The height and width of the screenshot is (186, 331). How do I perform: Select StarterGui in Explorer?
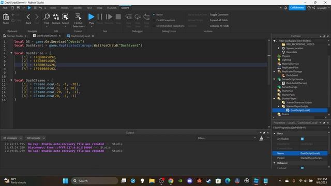(x=288, y=91)
